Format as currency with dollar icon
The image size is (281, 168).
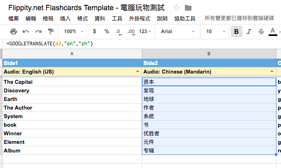pos(94,31)
